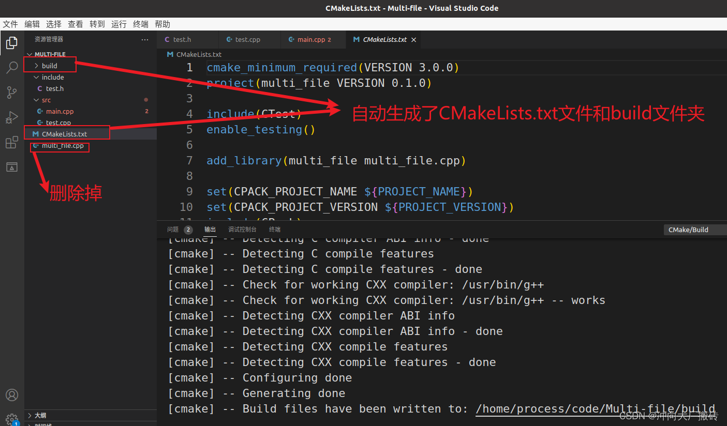This screenshot has width=727, height=426.
Task: Open the Source Control view
Action: point(11,93)
